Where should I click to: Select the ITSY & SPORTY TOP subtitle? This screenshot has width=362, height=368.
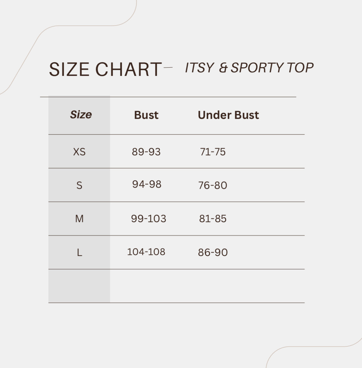[249, 68]
